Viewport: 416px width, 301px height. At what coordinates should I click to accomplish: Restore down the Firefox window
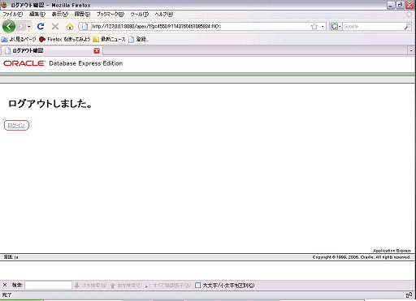400,5
